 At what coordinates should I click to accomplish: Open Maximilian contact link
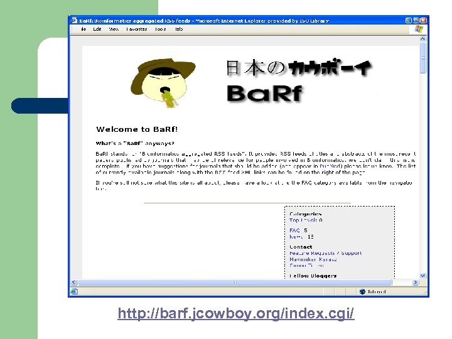click(x=313, y=259)
